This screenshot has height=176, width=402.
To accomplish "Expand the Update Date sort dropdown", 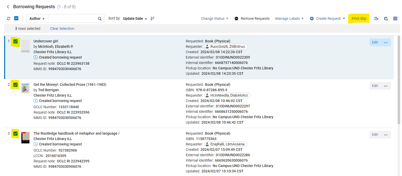I will (x=135, y=18).
